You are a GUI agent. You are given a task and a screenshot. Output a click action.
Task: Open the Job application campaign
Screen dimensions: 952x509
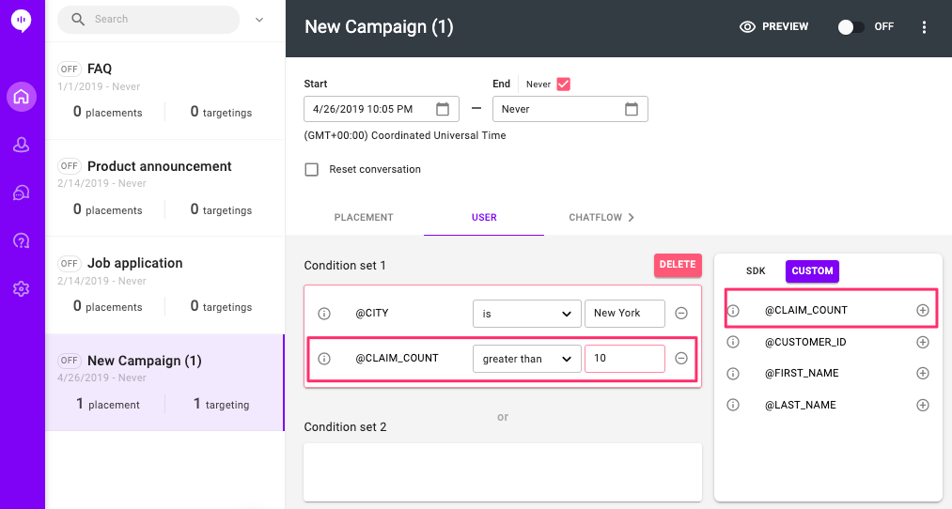click(165, 285)
